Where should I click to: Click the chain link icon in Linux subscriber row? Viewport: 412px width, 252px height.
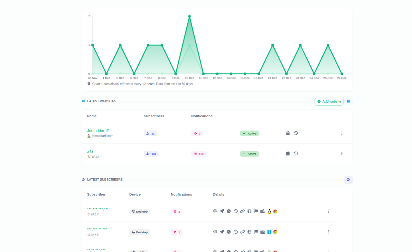[x=242, y=211]
